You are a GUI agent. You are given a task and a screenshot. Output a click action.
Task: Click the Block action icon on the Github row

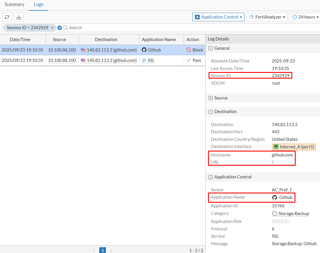[190, 50]
